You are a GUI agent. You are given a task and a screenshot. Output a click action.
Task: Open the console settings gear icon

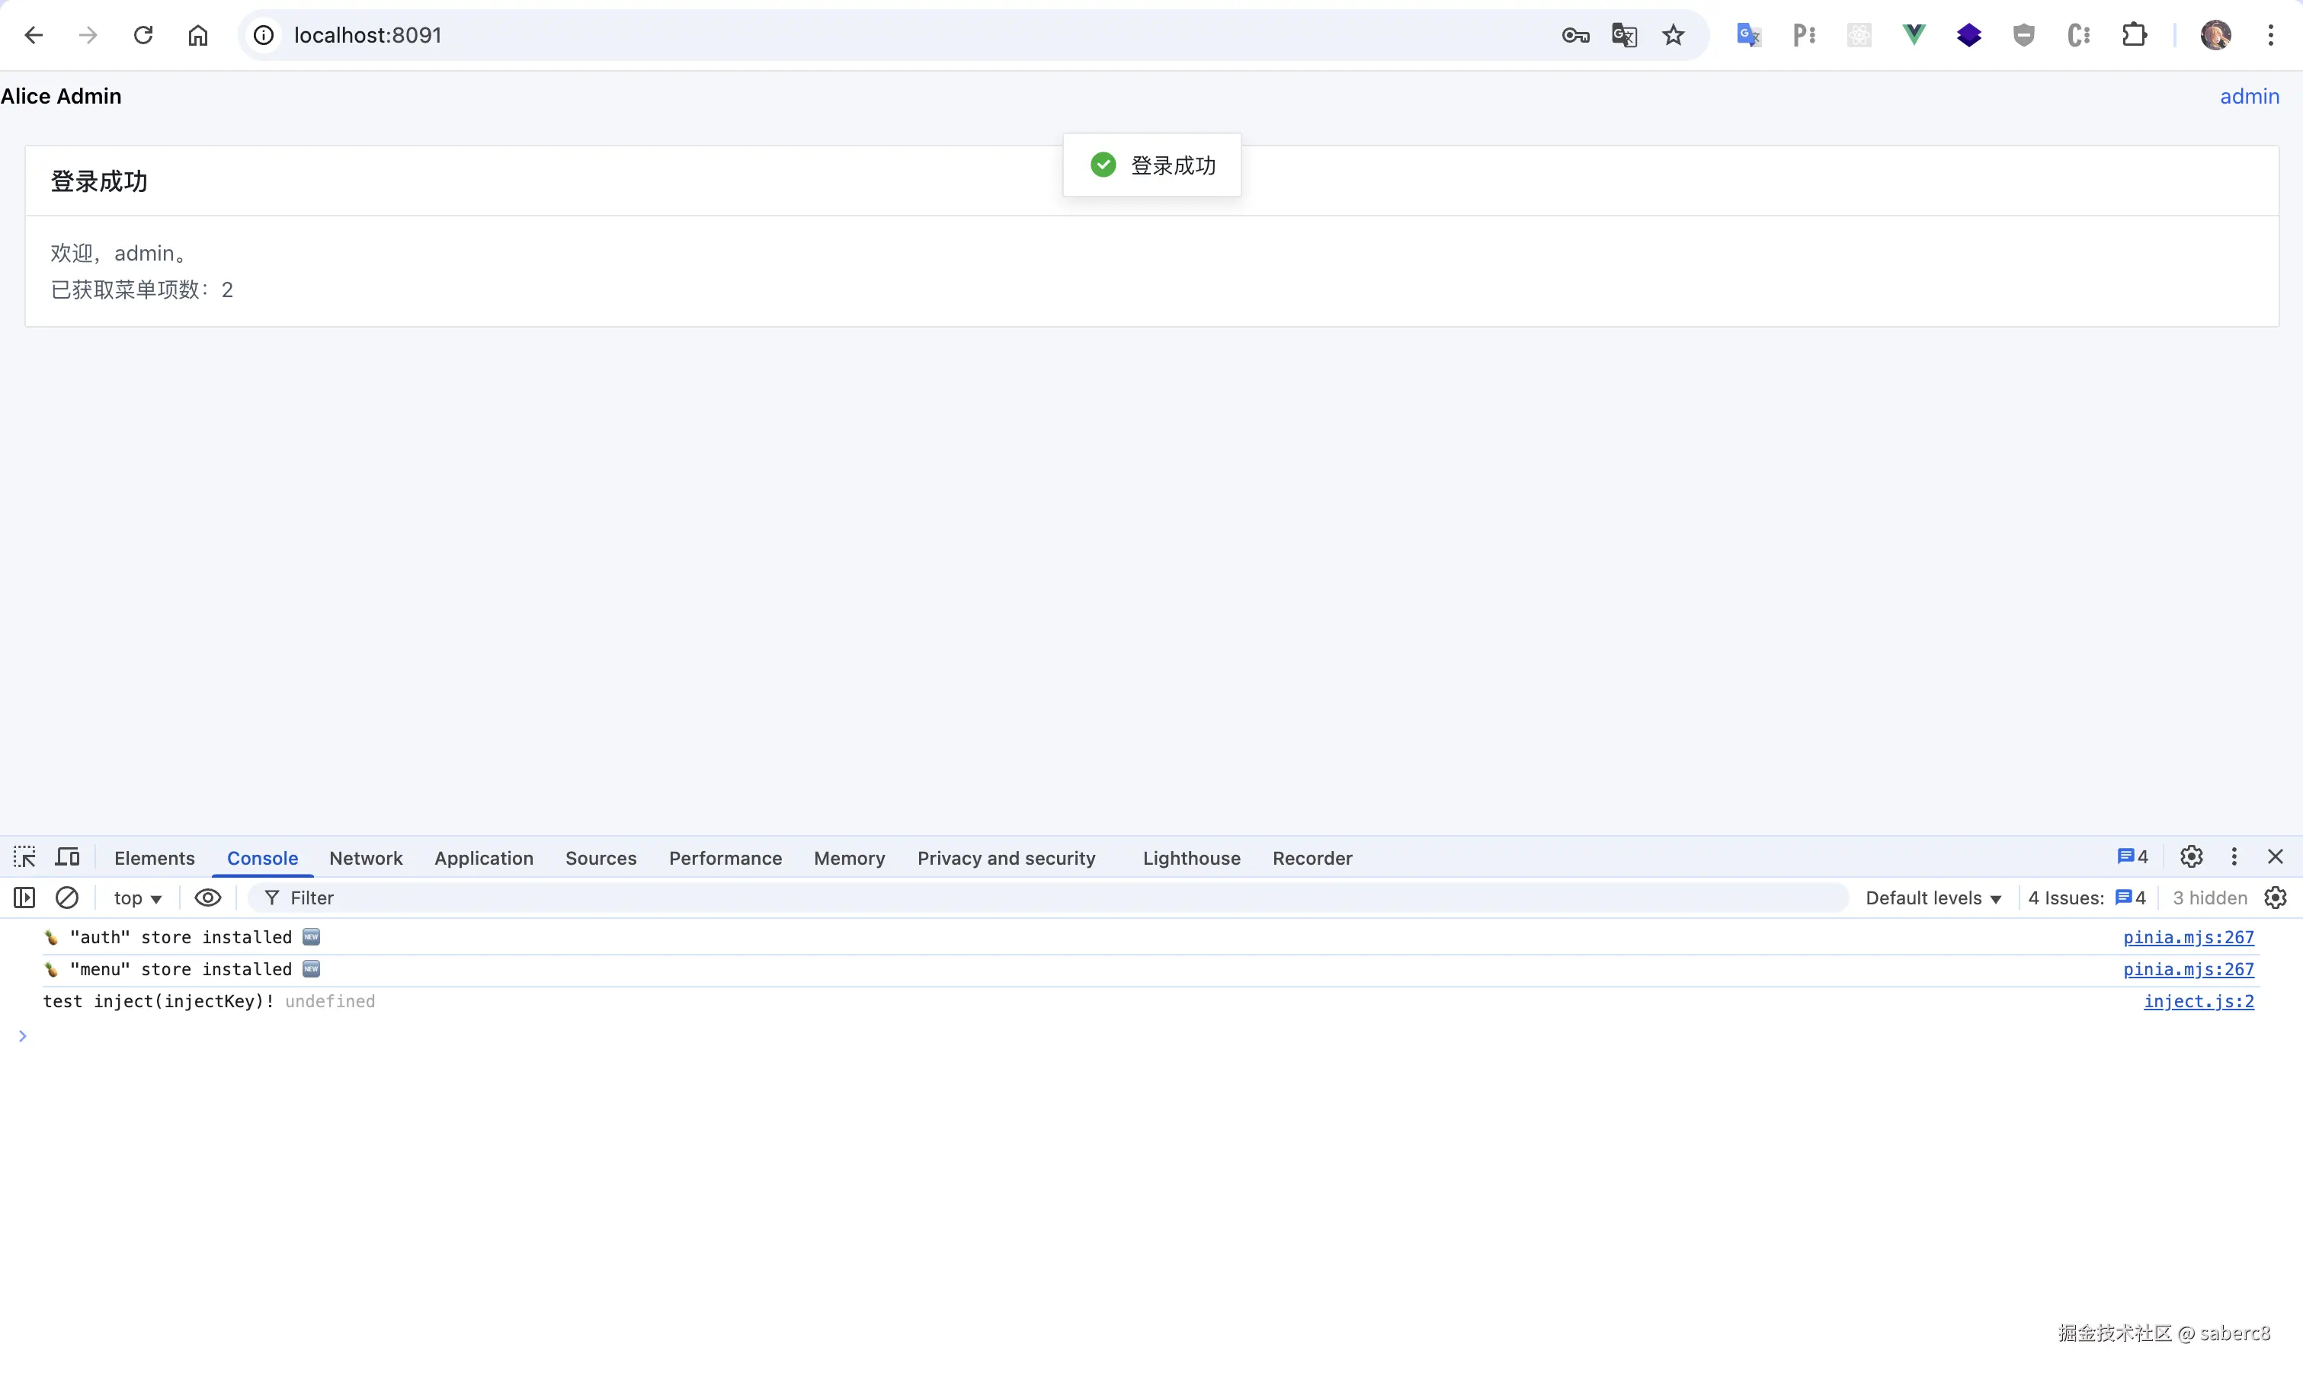[x=2276, y=898]
